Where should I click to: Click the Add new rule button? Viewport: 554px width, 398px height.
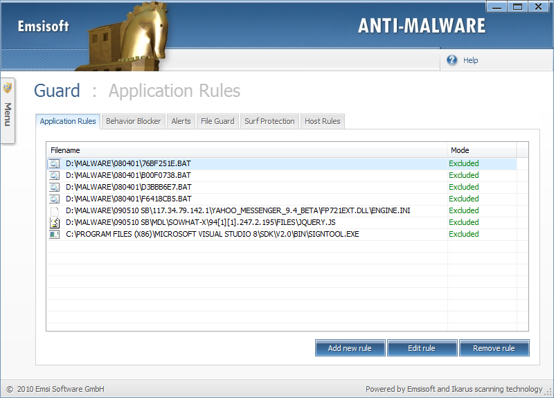coord(350,348)
